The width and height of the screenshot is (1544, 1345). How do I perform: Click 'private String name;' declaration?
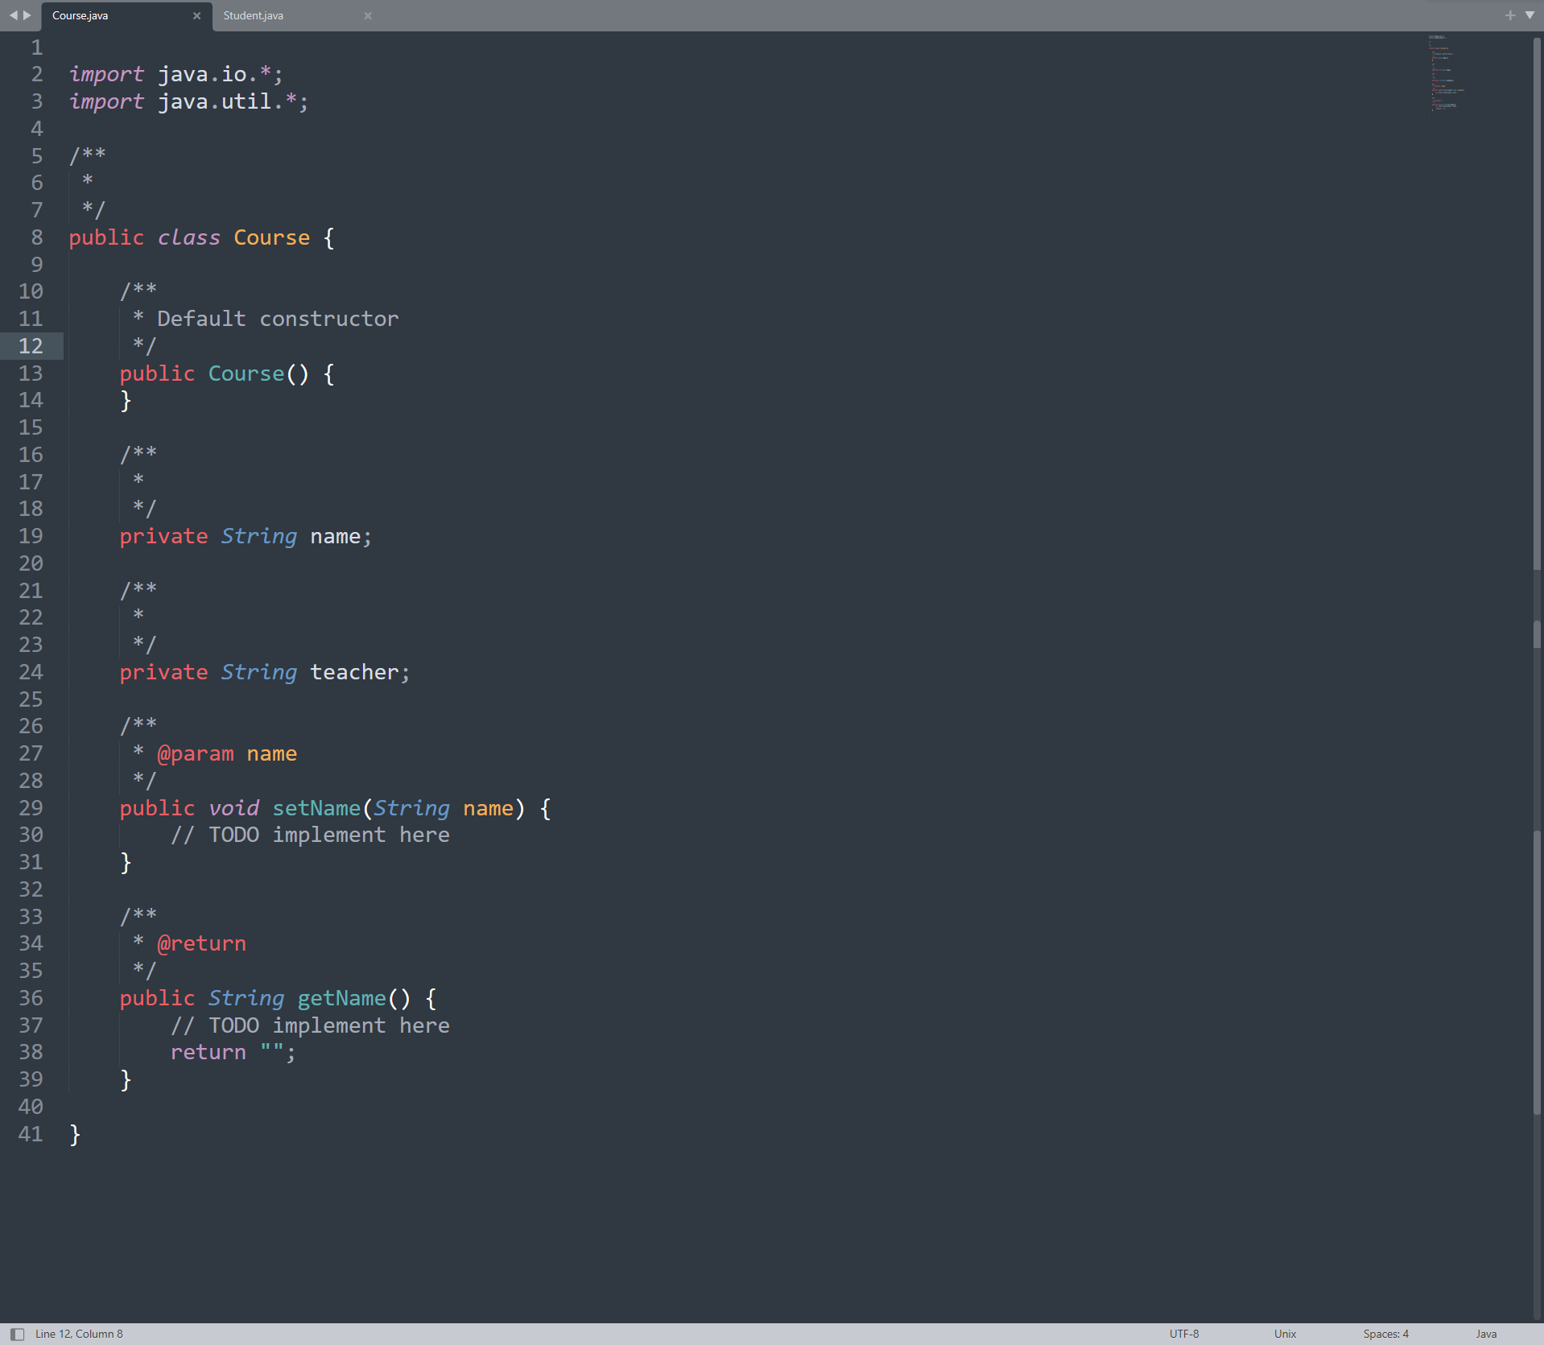coord(246,536)
